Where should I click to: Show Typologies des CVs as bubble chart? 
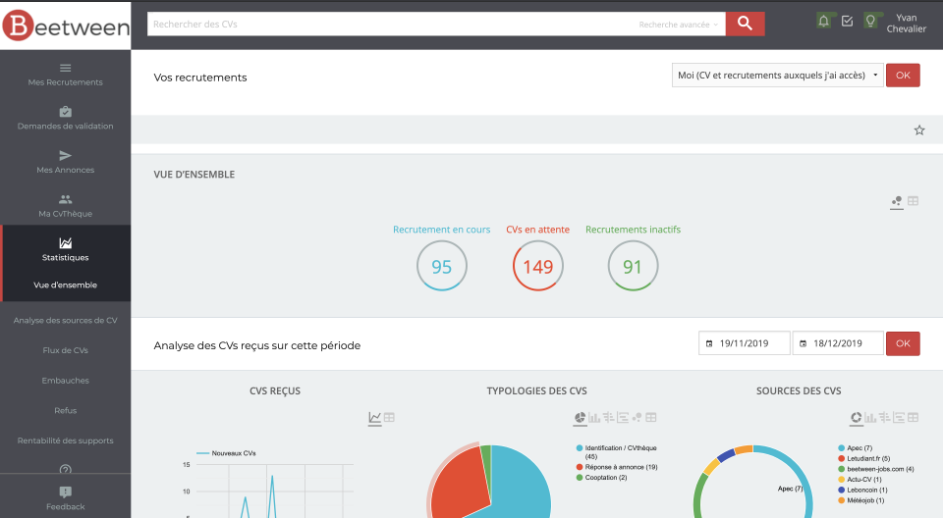[x=637, y=417]
